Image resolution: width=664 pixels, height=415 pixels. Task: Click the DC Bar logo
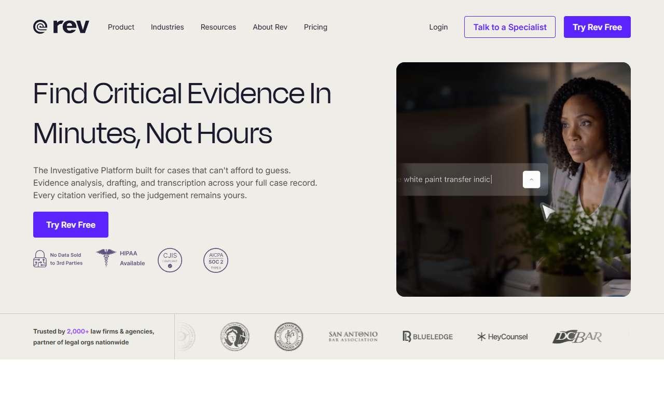click(577, 337)
